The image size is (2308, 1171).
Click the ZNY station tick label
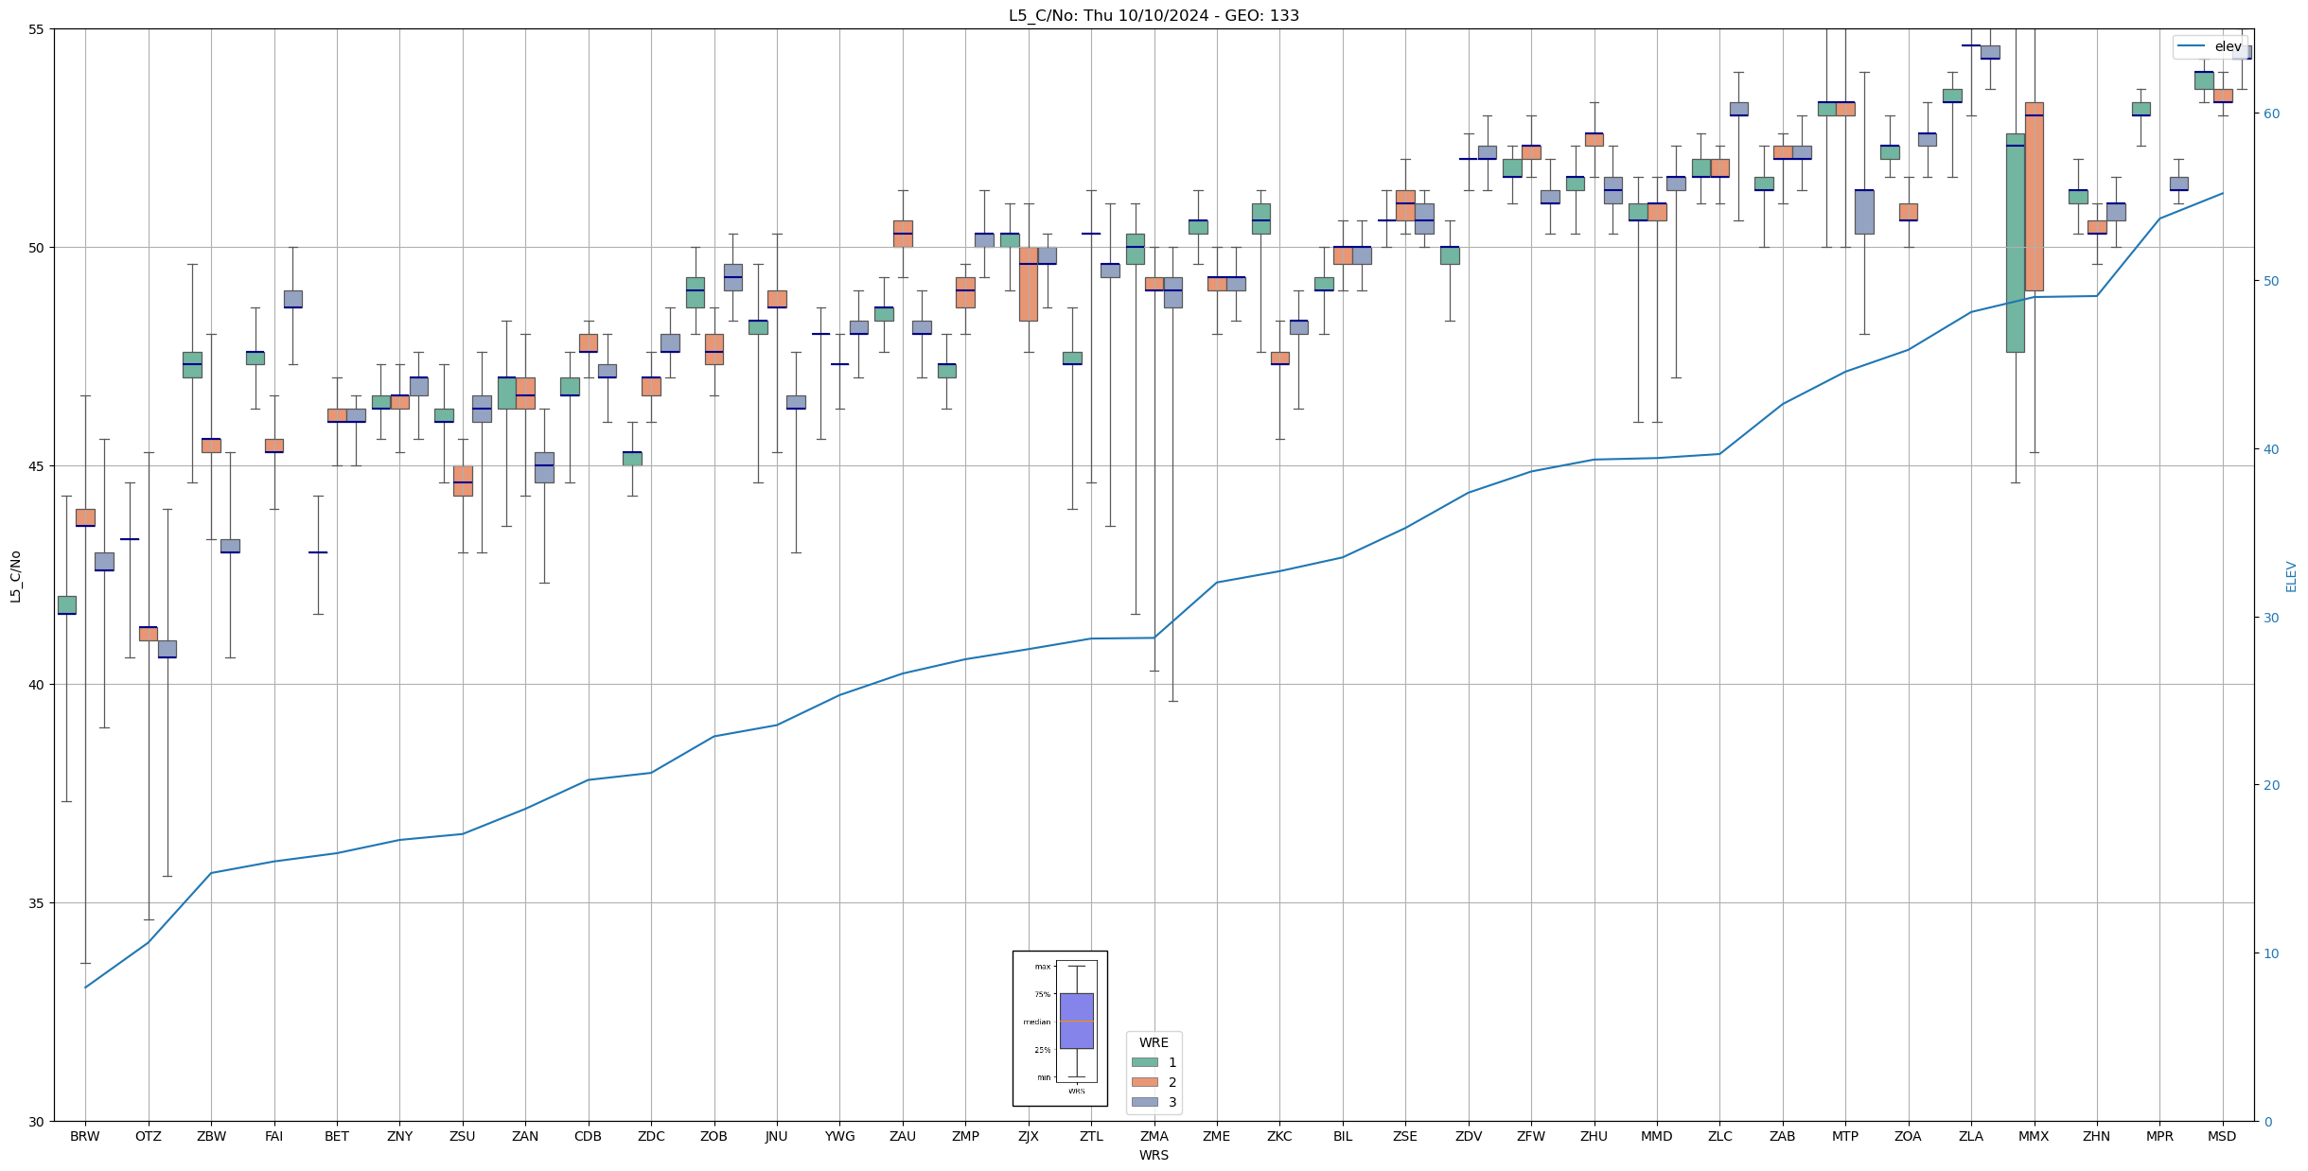tap(400, 1136)
